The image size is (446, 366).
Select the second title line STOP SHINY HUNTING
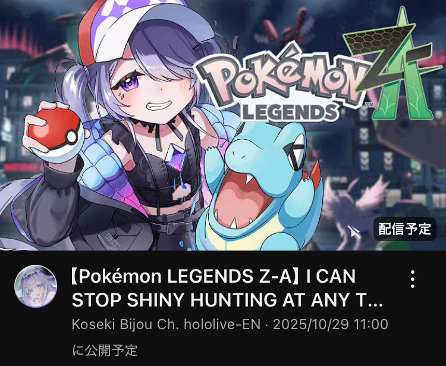tap(227, 299)
